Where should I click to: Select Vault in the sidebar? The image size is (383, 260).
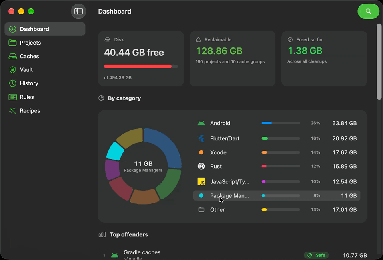click(45, 70)
